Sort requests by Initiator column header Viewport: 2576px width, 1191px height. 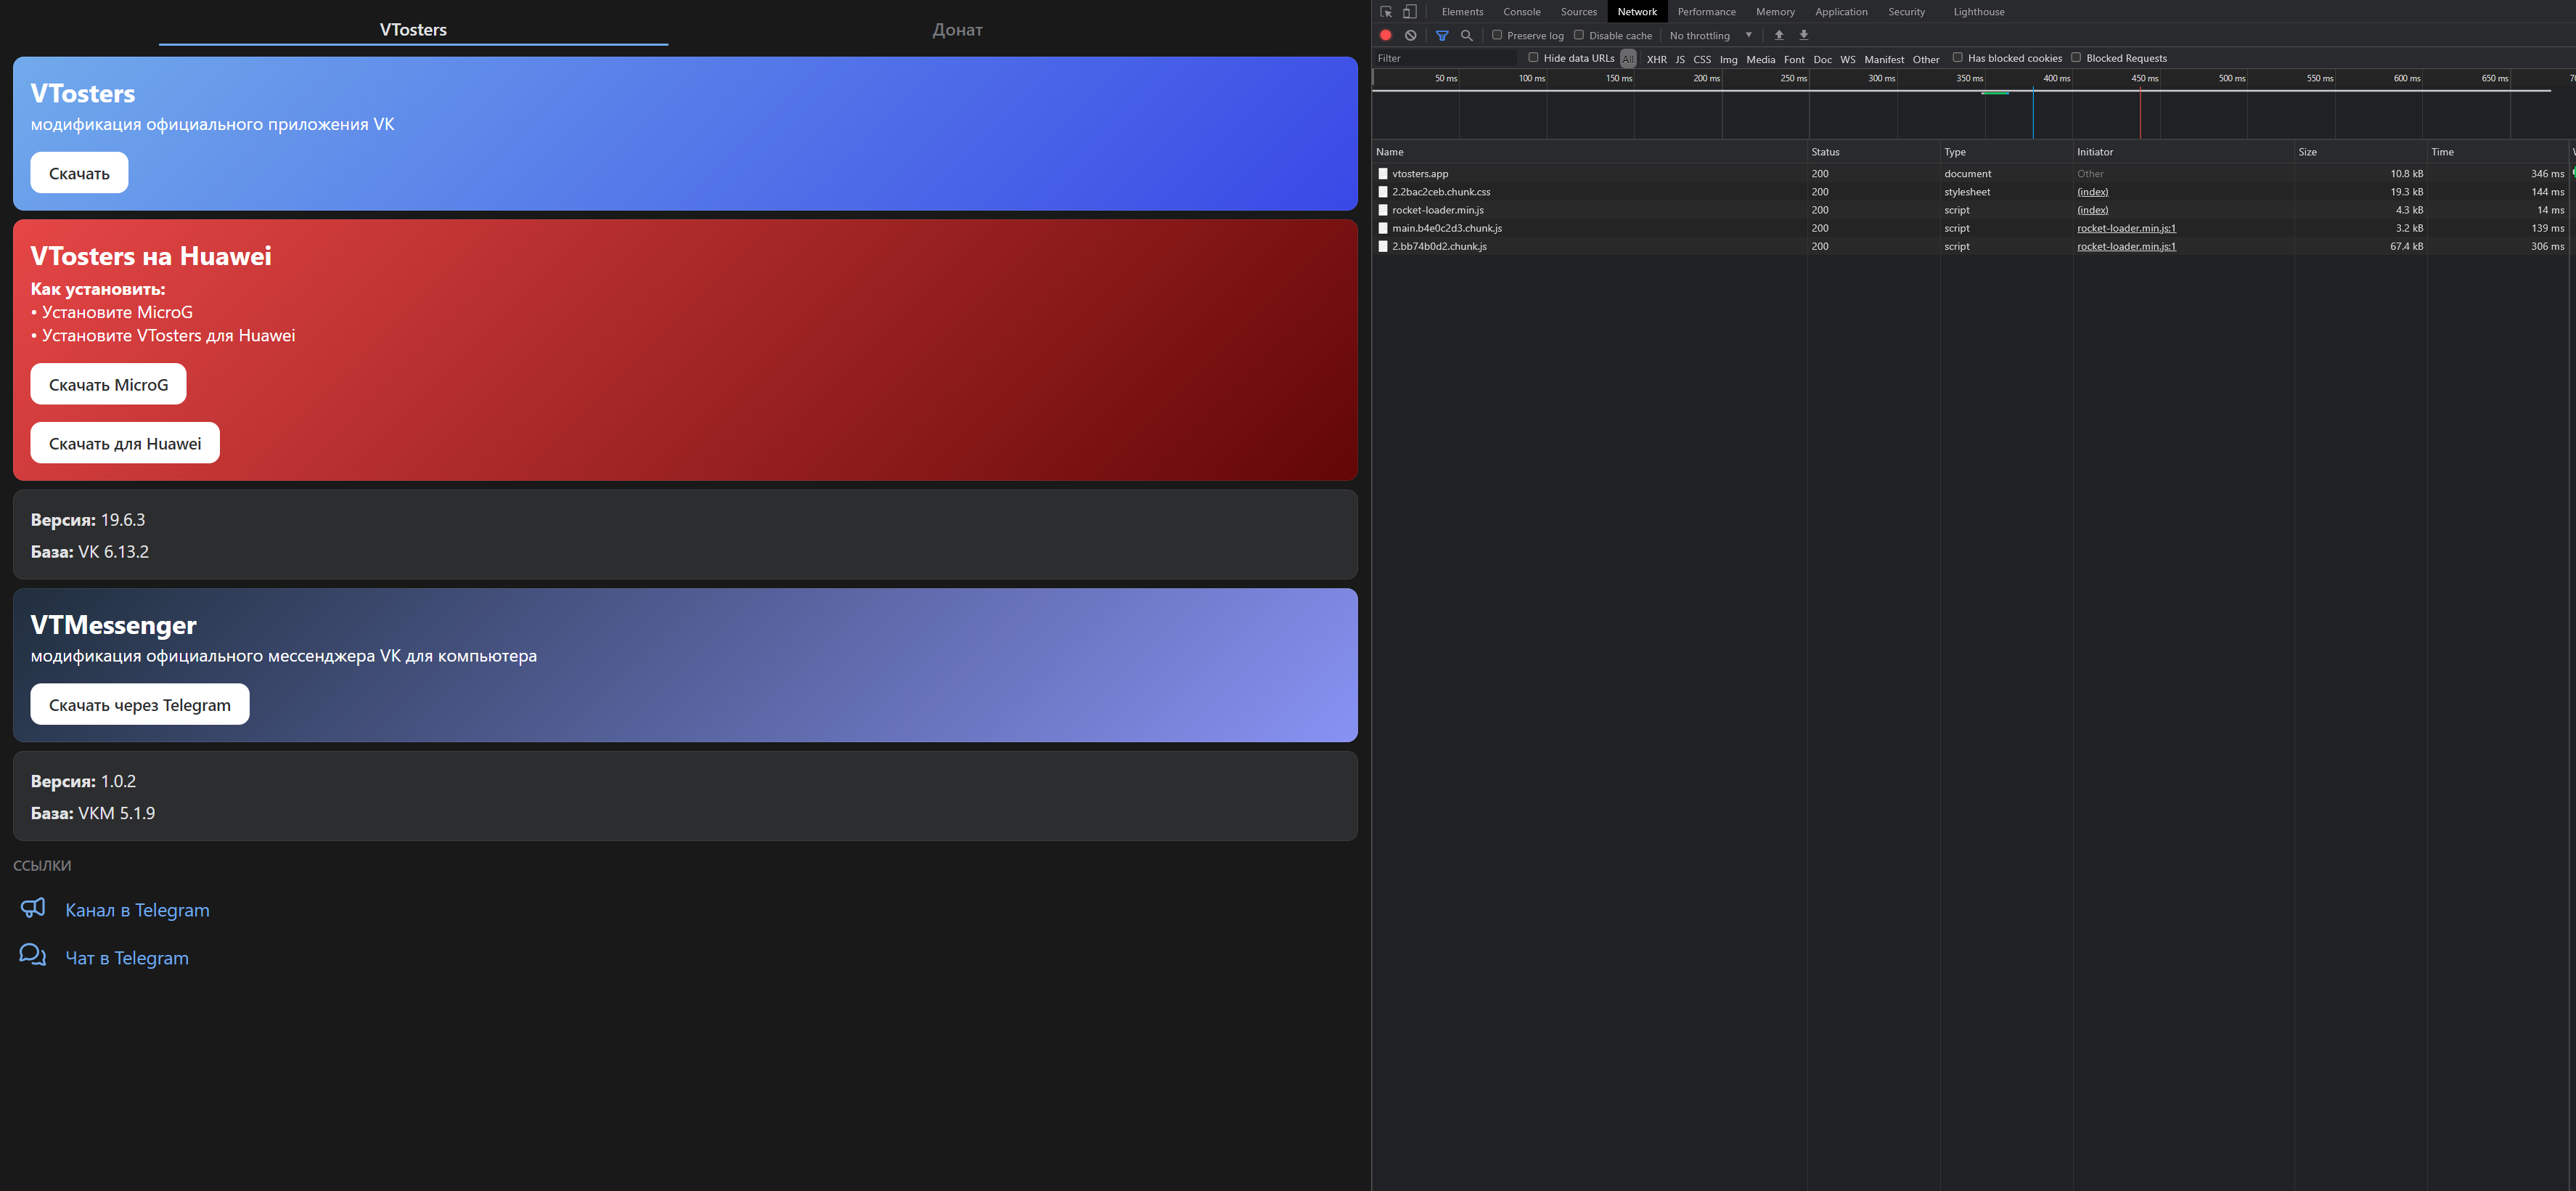[2183, 152]
